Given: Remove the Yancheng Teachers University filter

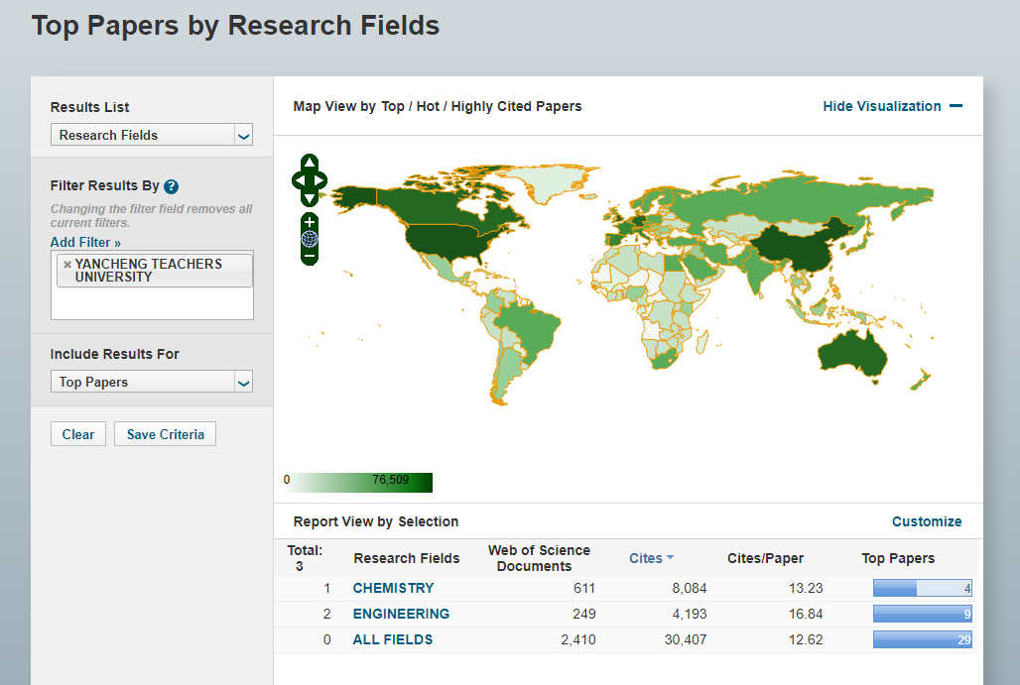Looking at the screenshot, I should click(66, 265).
